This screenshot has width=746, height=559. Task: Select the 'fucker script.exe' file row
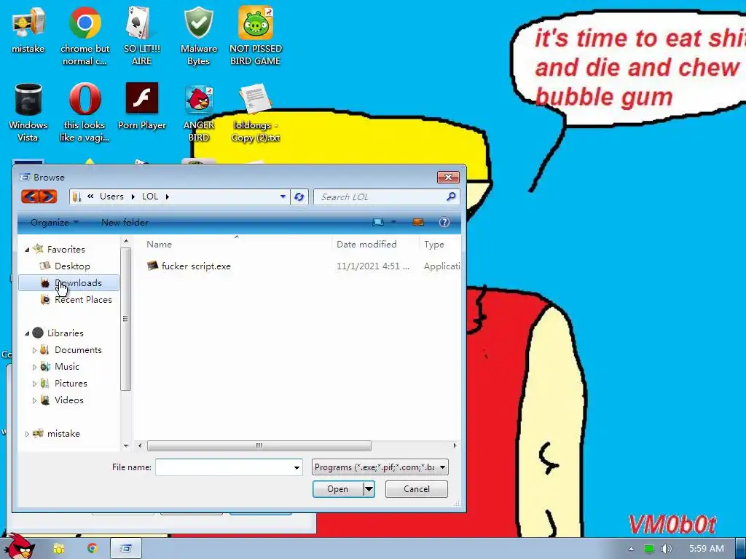pyautogui.click(x=302, y=266)
